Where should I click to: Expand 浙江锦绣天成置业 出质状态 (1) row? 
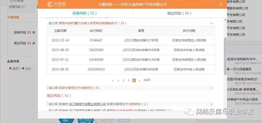(x=131, y=104)
